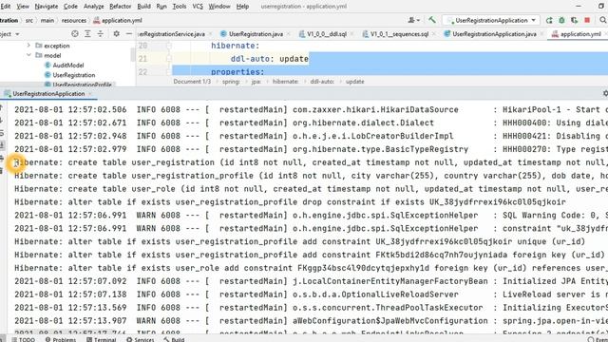Click the Select Opened File target icon
Image resolution: width=608 pixels, height=342 pixels.
(x=75, y=34)
